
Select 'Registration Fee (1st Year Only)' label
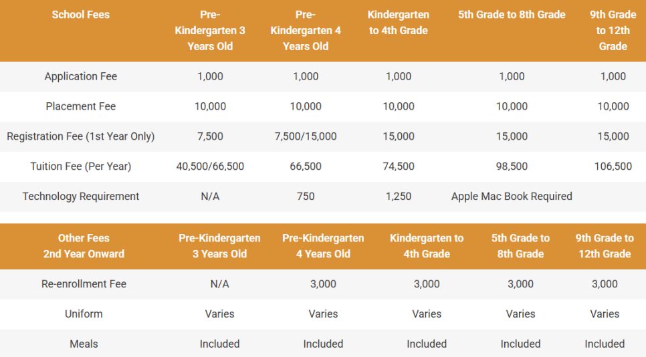point(80,136)
